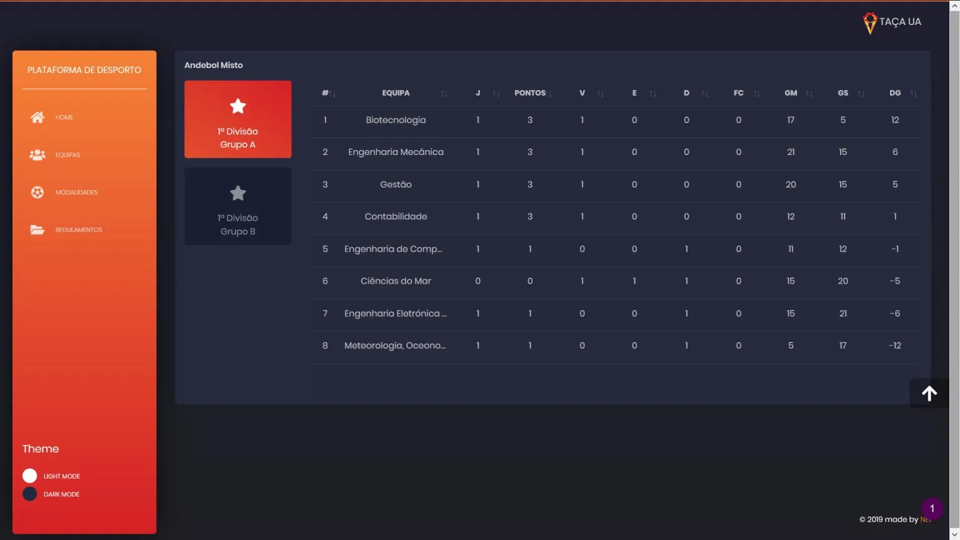The image size is (960, 540).
Task: Enable Light Mode theme
Action: [x=29, y=476]
